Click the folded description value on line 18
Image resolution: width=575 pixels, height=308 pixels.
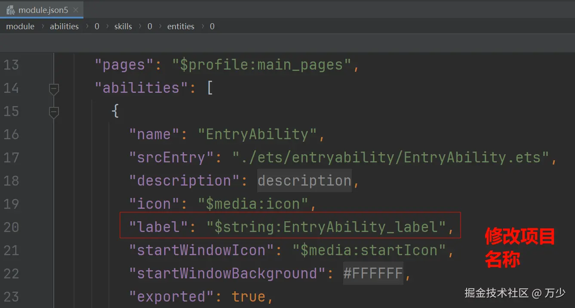click(304, 181)
